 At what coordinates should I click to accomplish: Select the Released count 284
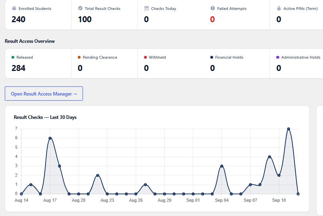(19, 68)
